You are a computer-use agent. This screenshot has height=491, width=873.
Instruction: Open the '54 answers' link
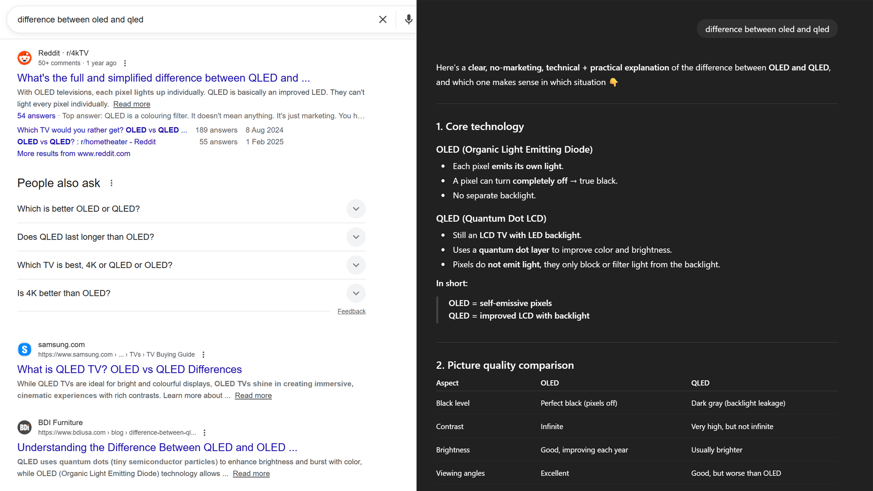(x=36, y=116)
